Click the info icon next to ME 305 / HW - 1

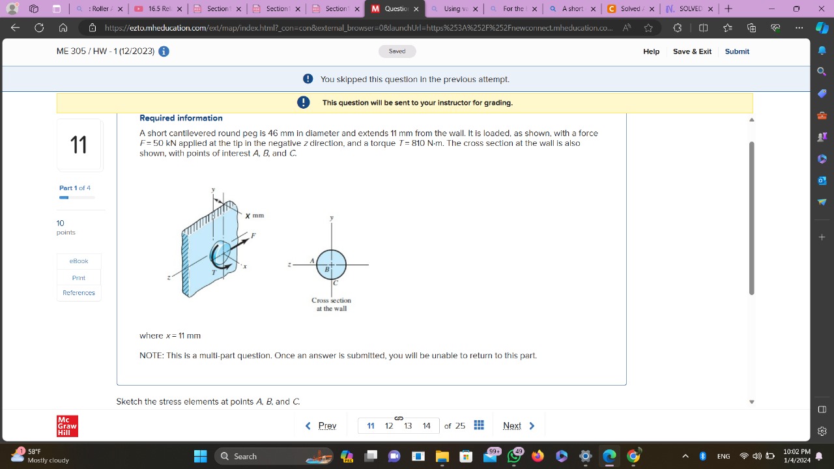164,51
